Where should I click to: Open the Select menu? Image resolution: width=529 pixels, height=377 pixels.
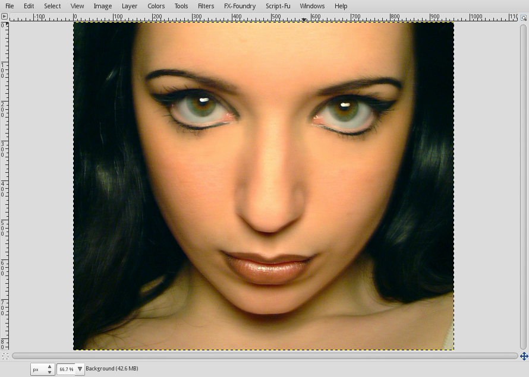point(52,6)
